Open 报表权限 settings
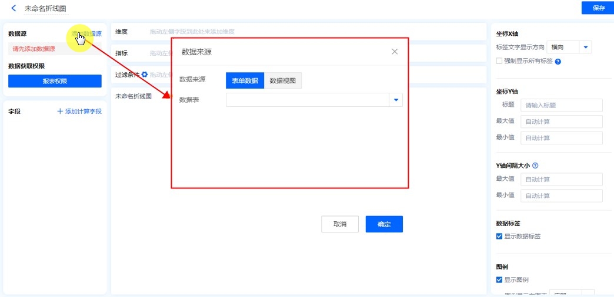 (x=55, y=81)
